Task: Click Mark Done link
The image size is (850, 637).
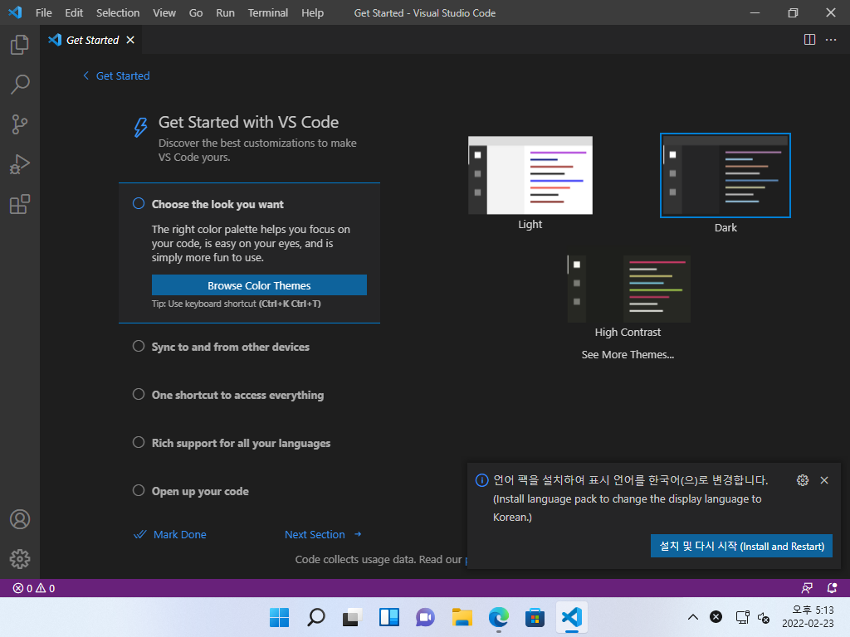Action: coord(169,535)
